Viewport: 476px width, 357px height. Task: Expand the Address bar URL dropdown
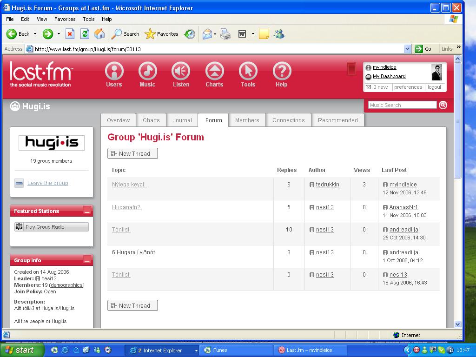point(407,49)
